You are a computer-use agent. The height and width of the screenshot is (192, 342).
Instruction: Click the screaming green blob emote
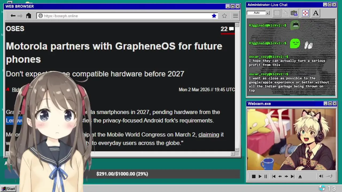pyautogui.click(x=295, y=25)
